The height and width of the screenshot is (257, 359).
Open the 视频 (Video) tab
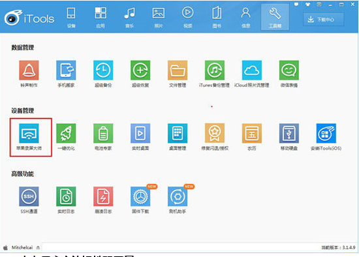pyautogui.click(x=187, y=18)
